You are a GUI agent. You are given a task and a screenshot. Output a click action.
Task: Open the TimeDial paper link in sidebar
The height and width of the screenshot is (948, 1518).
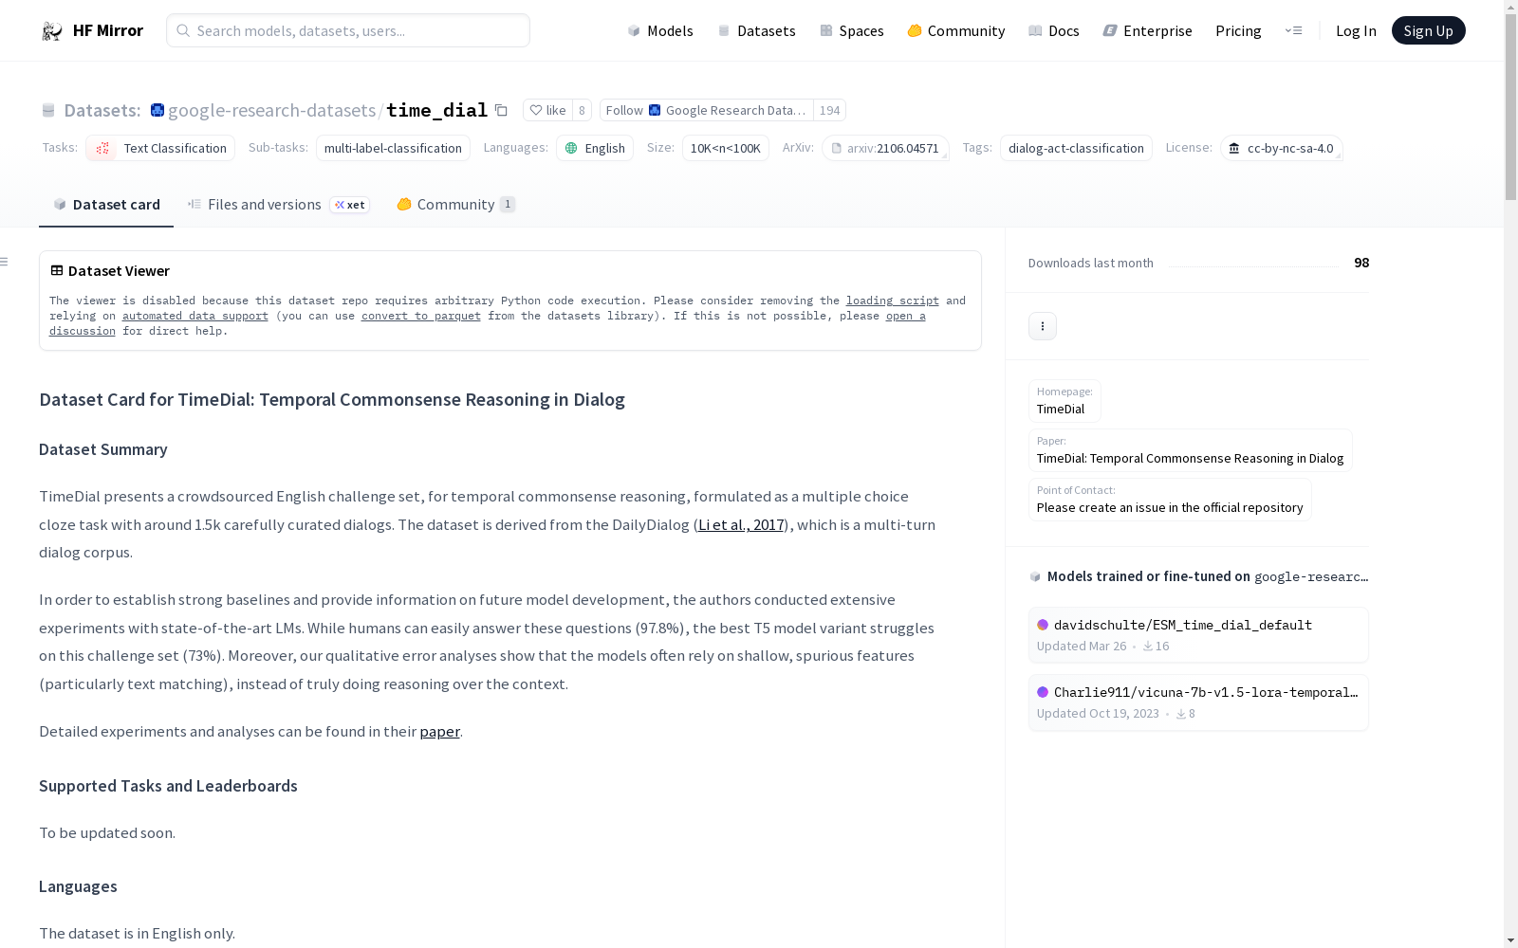pos(1190,450)
